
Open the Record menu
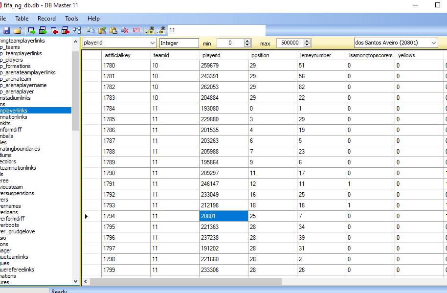[x=46, y=19]
